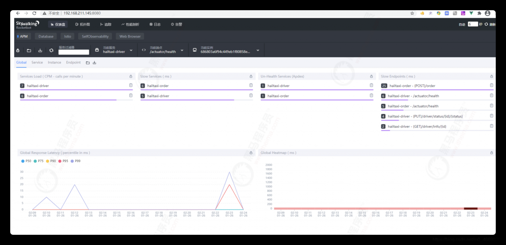This screenshot has height=245, width=506.
Task: Copy the hailtaxi-driver /actuator/health endpoint name
Action: pos(492,95)
